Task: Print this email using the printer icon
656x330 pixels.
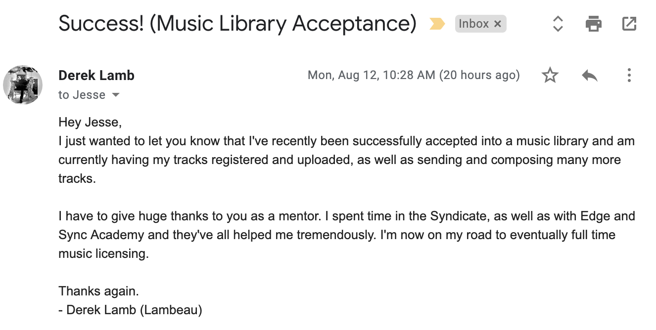Action: [593, 23]
